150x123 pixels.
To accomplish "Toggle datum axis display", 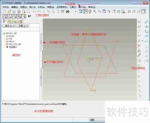I will point(9,16).
